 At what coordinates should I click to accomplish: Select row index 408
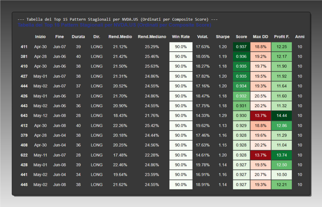24,145
